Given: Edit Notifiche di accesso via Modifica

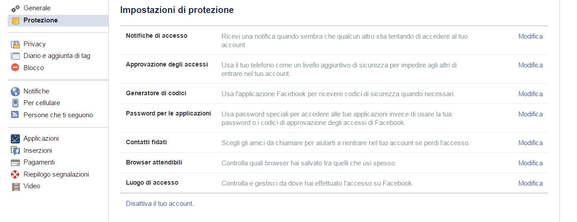Looking at the screenshot, I should pos(531,36).
